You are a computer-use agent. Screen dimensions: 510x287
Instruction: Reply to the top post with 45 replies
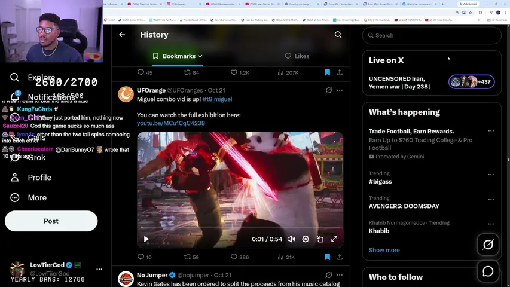pos(145,72)
